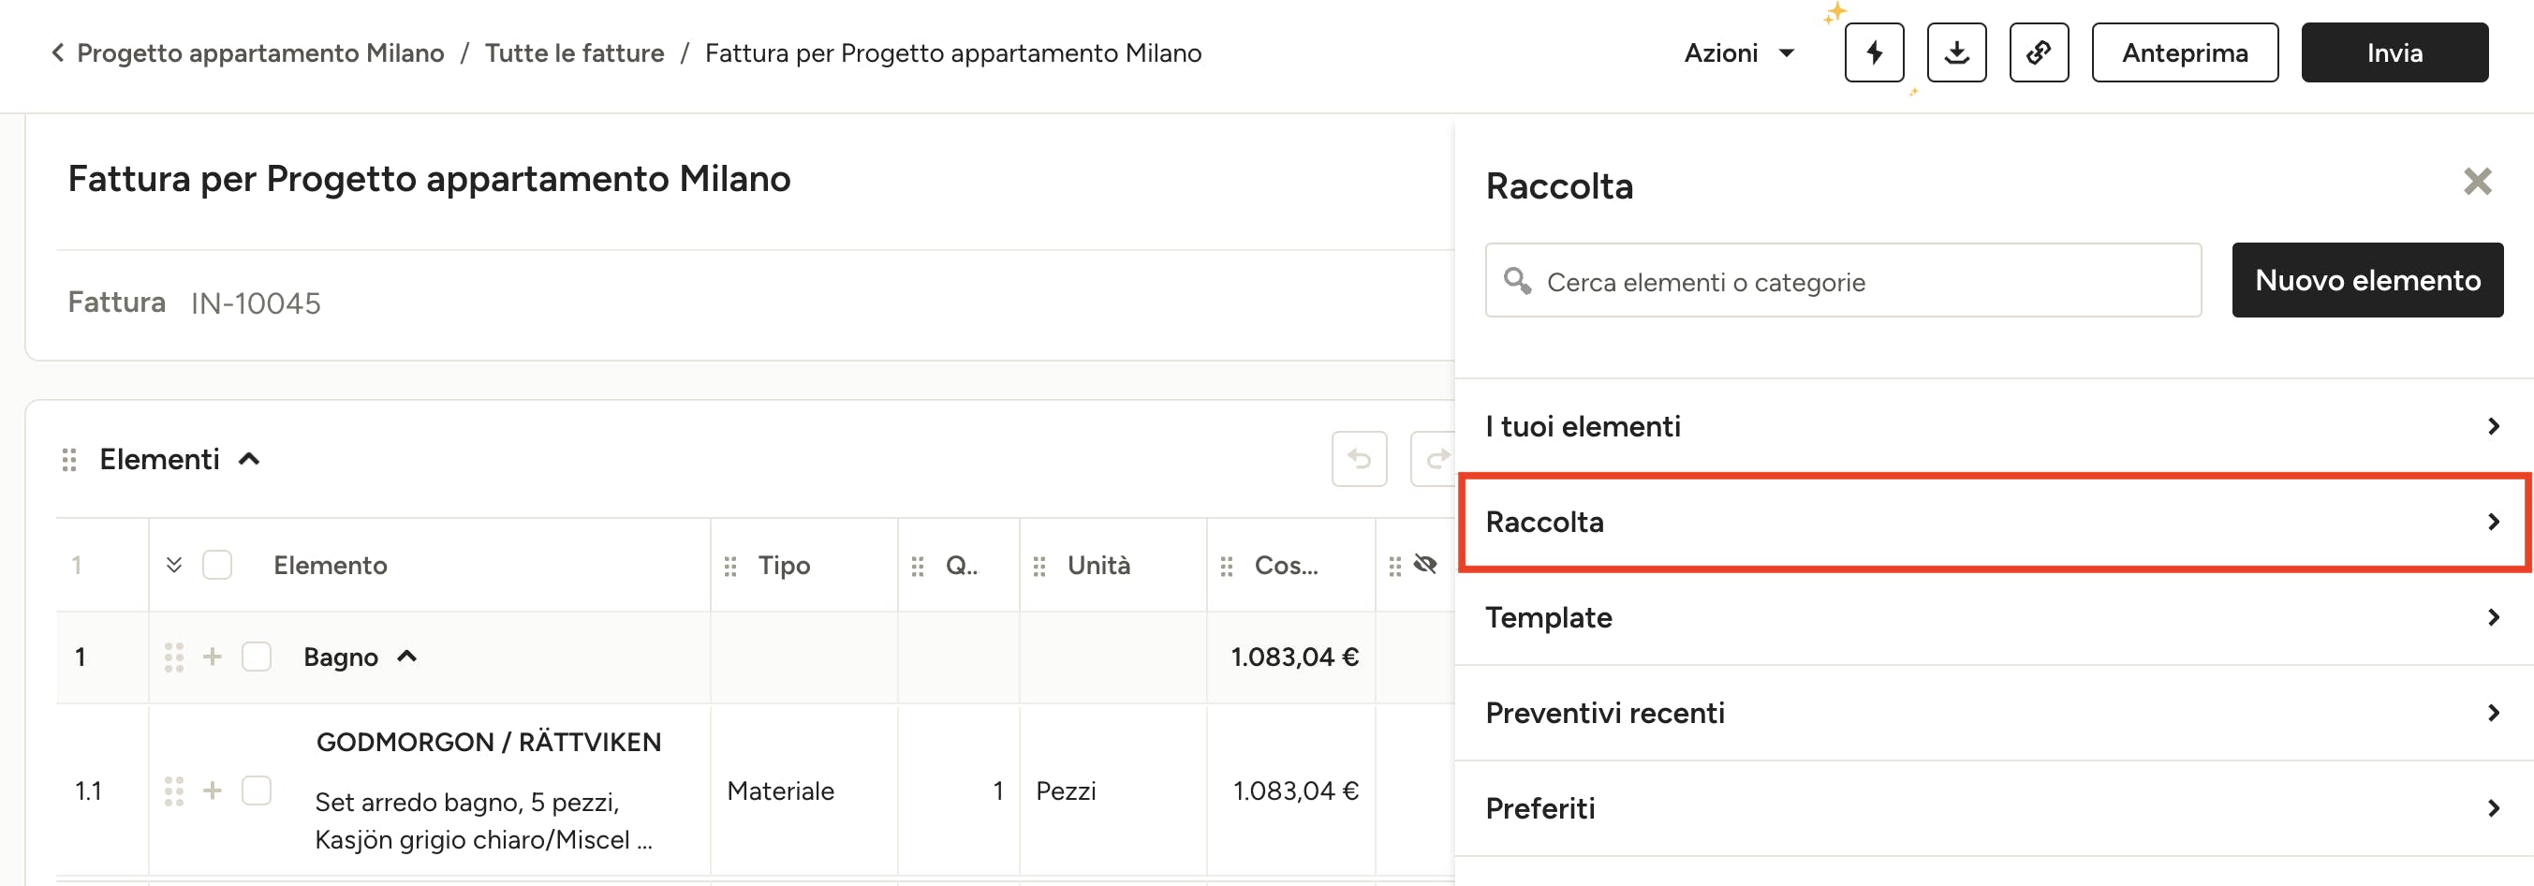The image size is (2534, 886).
Task: Click the plus icon in Bagno row
Action: (213, 656)
